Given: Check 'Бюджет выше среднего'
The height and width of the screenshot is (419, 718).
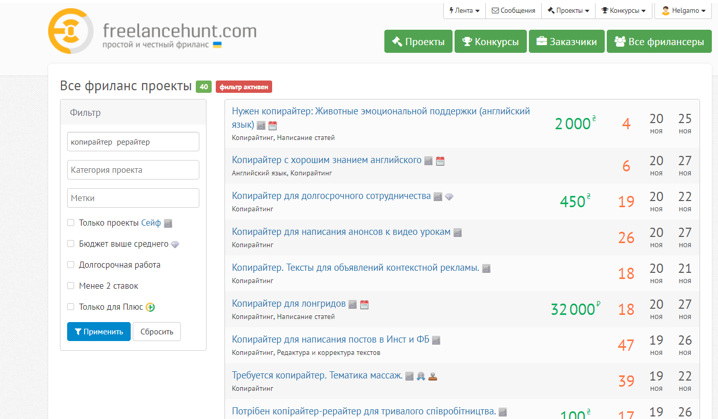Looking at the screenshot, I should pos(70,244).
